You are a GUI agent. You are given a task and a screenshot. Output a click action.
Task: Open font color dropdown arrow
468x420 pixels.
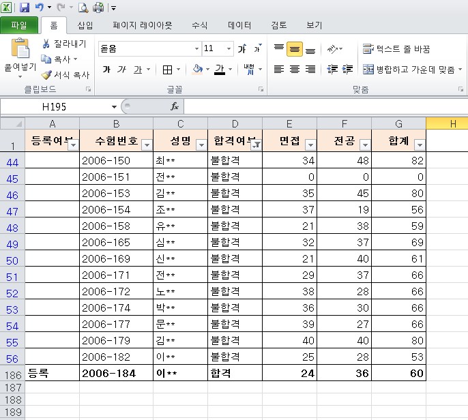pyautogui.click(x=230, y=70)
